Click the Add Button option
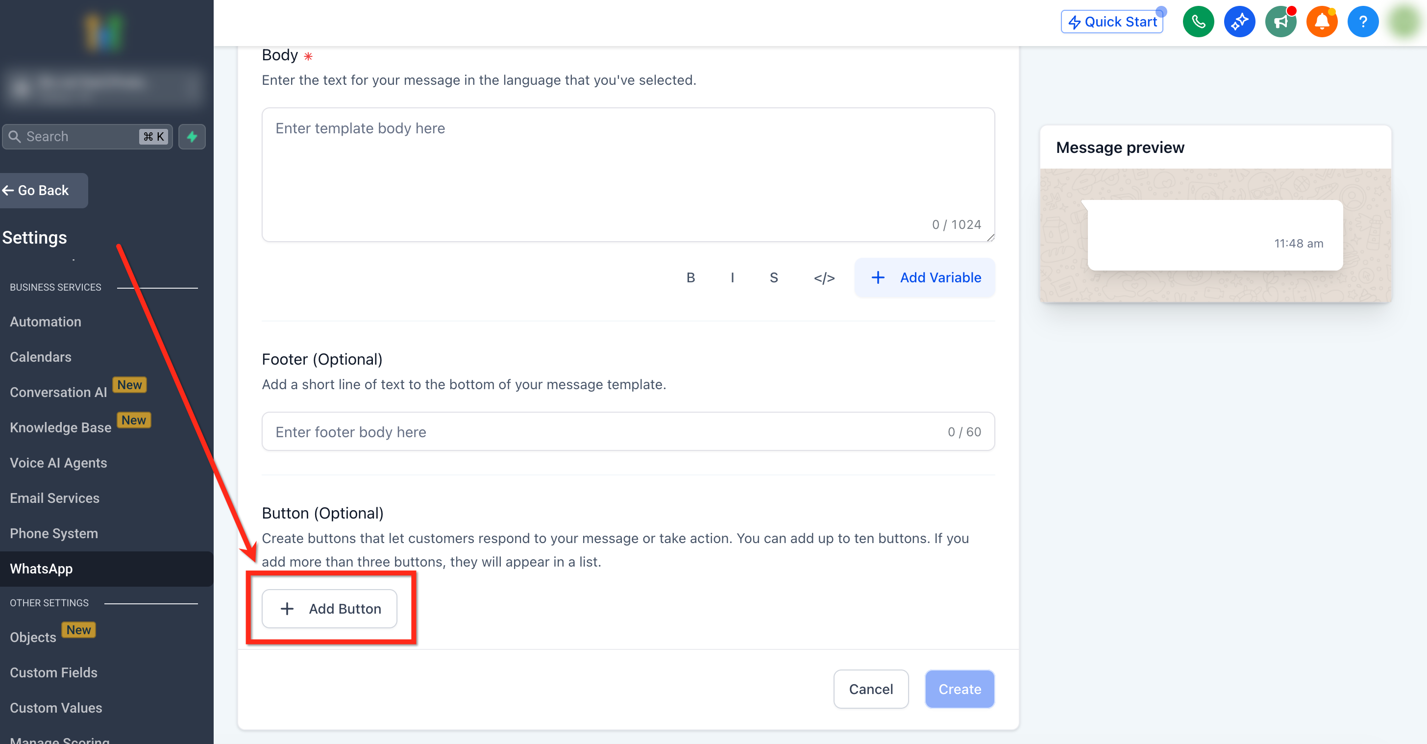1427x744 pixels. click(330, 608)
